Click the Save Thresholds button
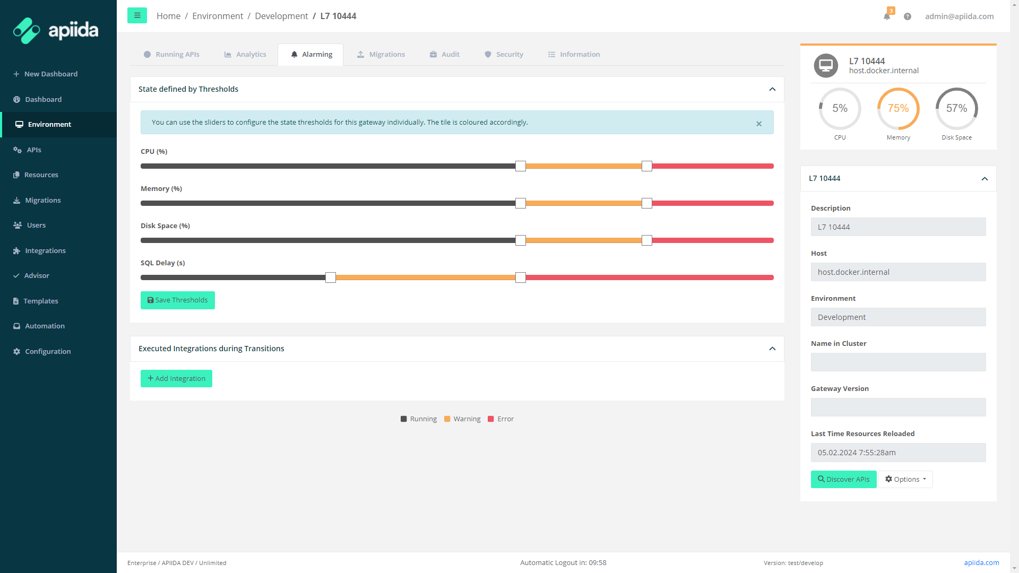 pyautogui.click(x=178, y=300)
